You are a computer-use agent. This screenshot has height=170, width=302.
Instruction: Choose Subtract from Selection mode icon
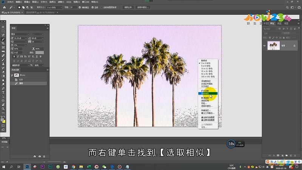coord(27,7)
